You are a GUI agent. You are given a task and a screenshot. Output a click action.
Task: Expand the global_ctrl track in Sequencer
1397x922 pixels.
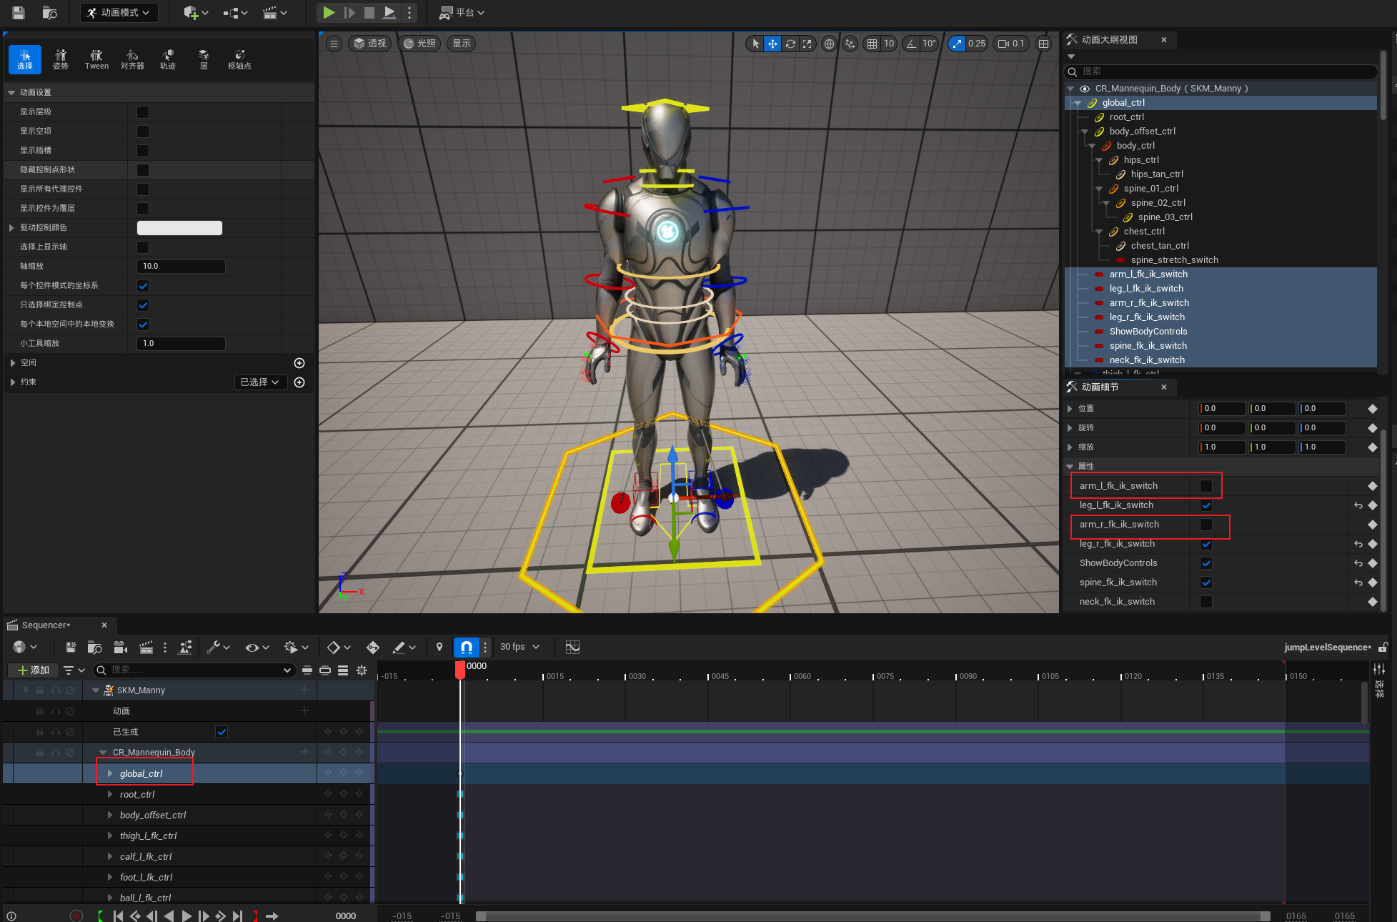(x=110, y=773)
